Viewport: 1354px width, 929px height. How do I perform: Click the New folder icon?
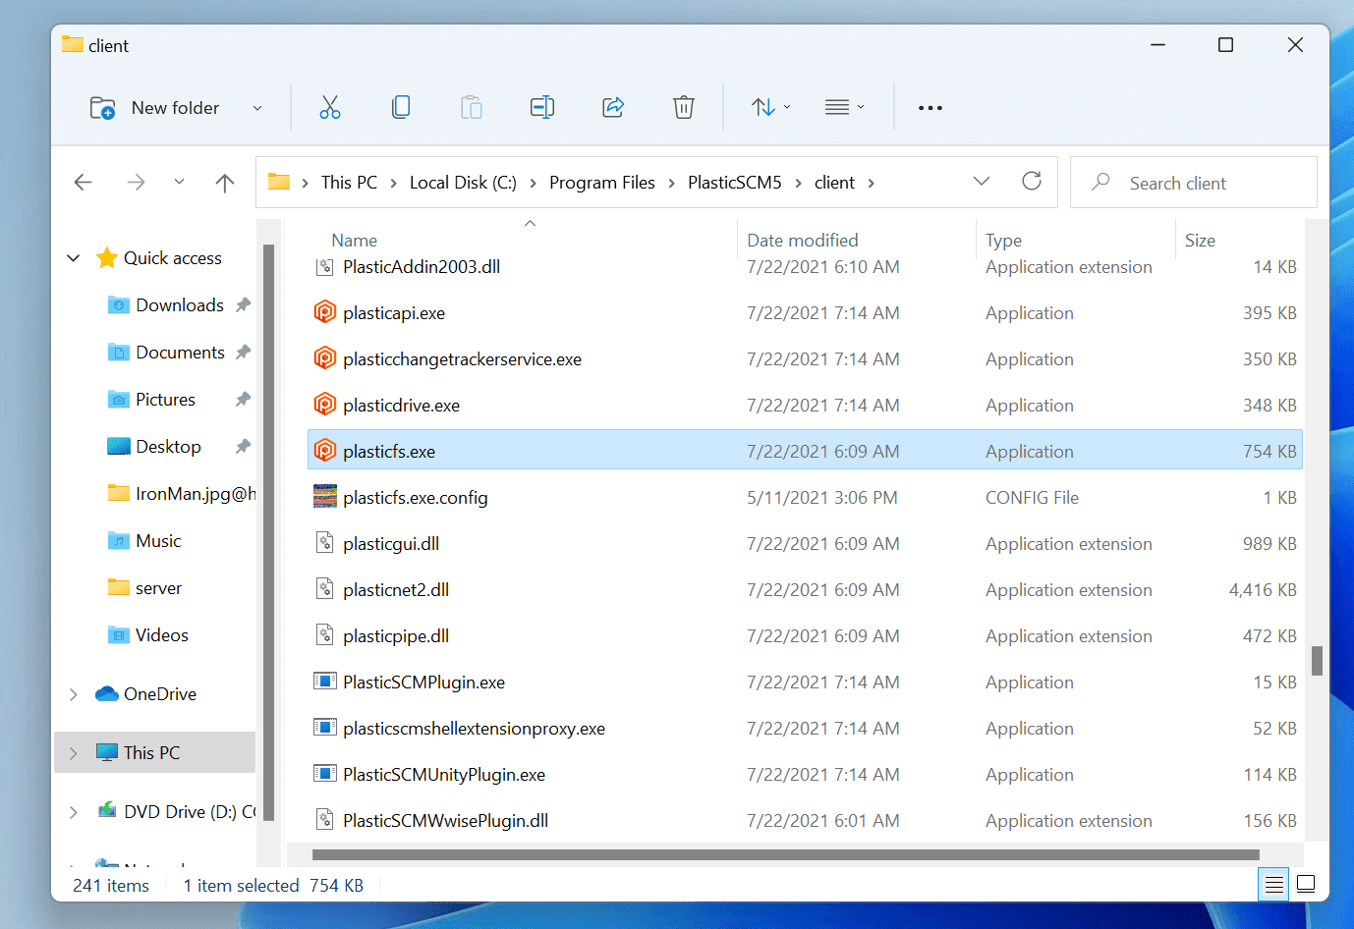click(x=104, y=108)
